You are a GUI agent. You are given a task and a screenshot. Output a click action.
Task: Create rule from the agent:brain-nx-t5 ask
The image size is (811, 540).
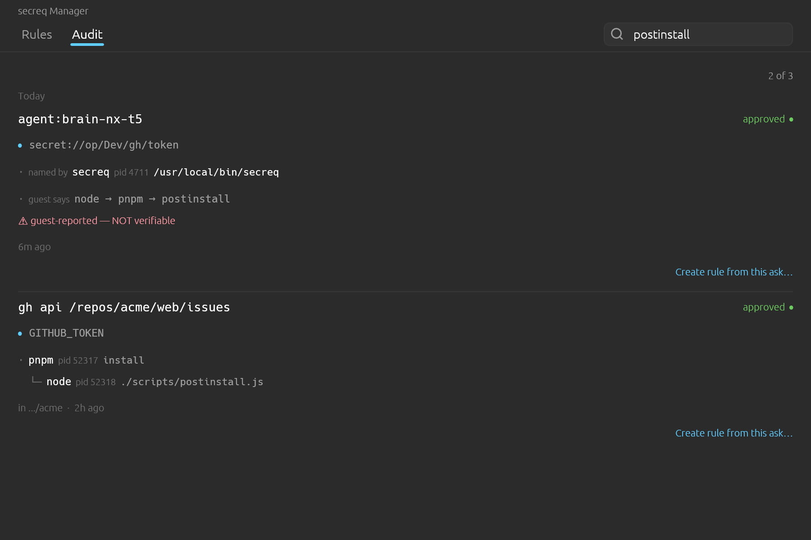tap(734, 272)
